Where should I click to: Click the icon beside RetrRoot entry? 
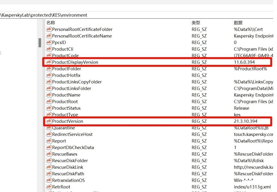(x=48, y=187)
